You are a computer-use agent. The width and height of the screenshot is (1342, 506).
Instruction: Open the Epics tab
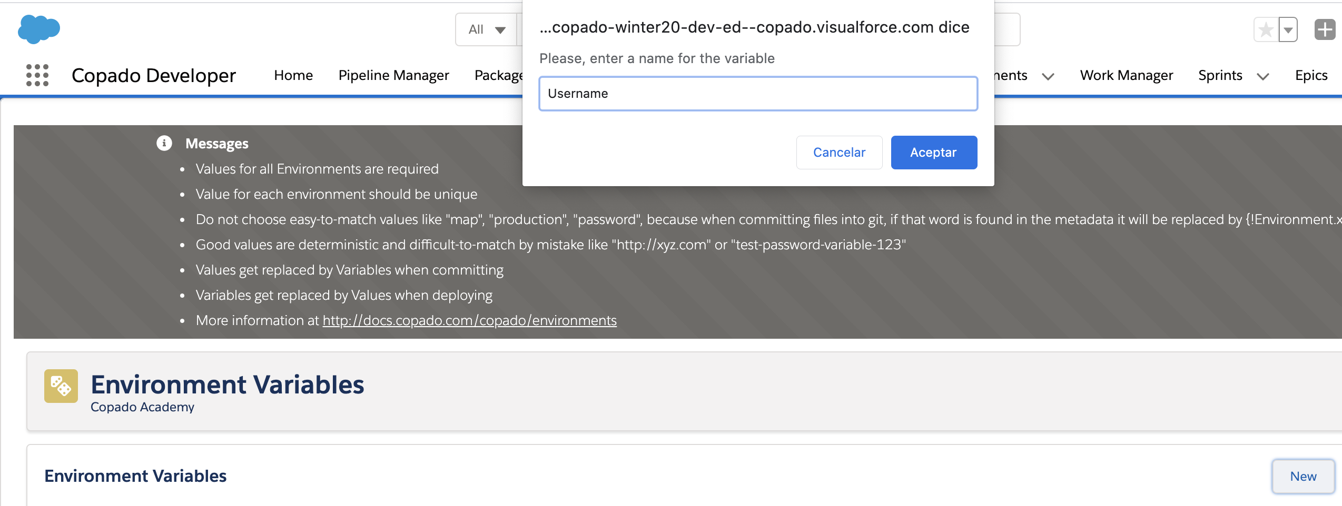[1311, 75]
